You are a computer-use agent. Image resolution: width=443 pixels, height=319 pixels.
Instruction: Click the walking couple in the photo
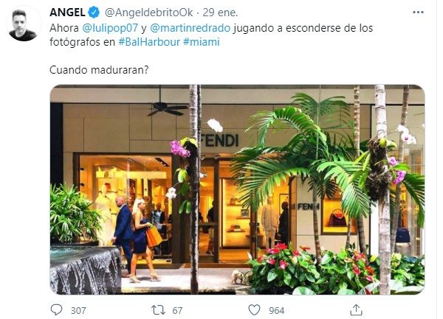[x=136, y=239]
